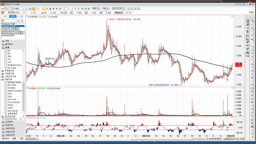Click the stock search magnifier icon

27,9
